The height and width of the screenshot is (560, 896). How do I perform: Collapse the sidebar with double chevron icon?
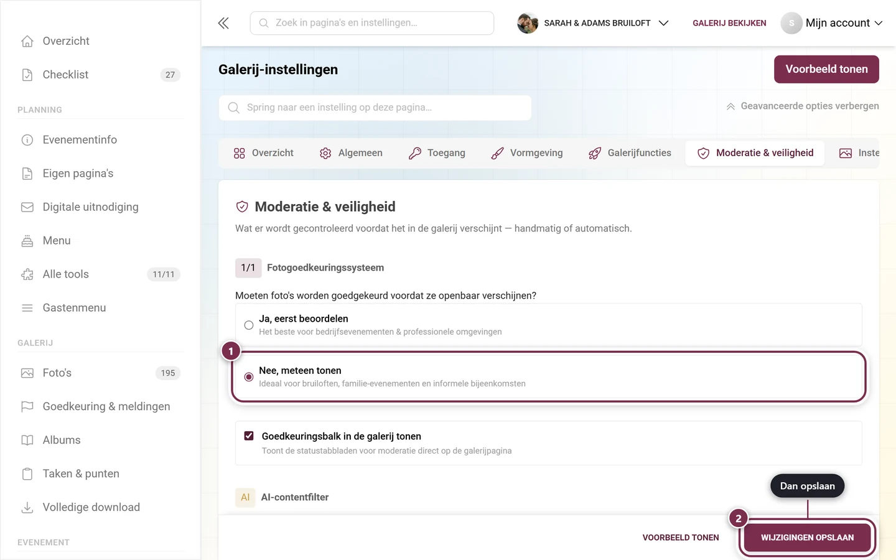(x=223, y=23)
